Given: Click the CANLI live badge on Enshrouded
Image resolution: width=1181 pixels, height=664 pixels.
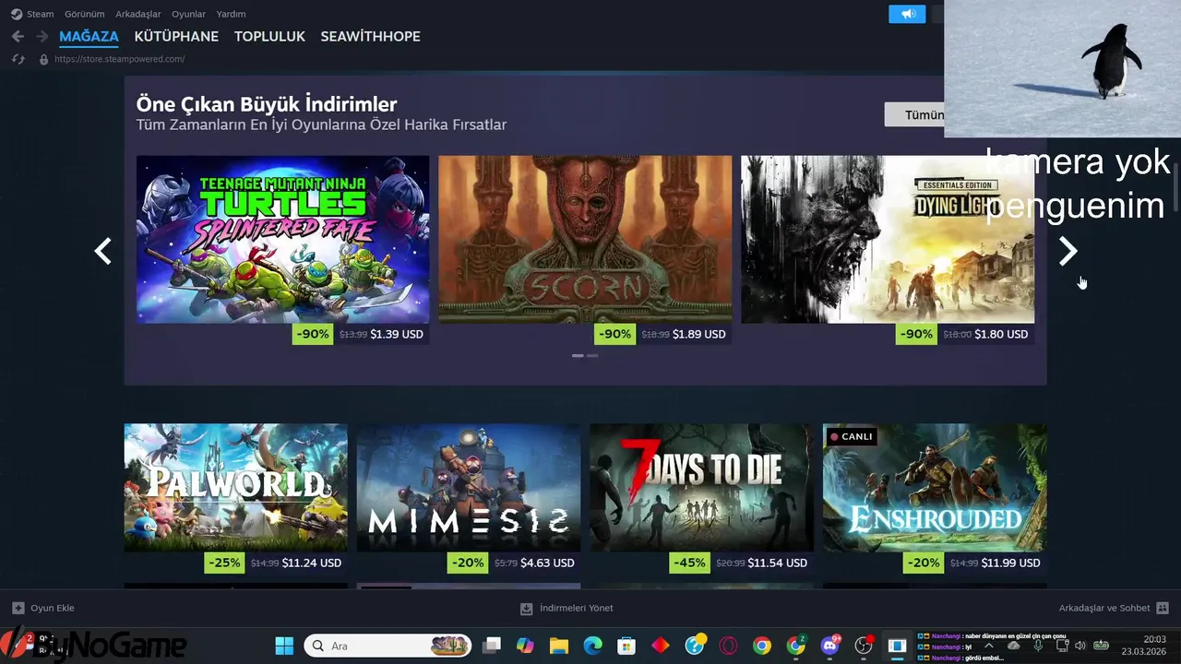Looking at the screenshot, I should pyautogui.click(x=851, y=436).
